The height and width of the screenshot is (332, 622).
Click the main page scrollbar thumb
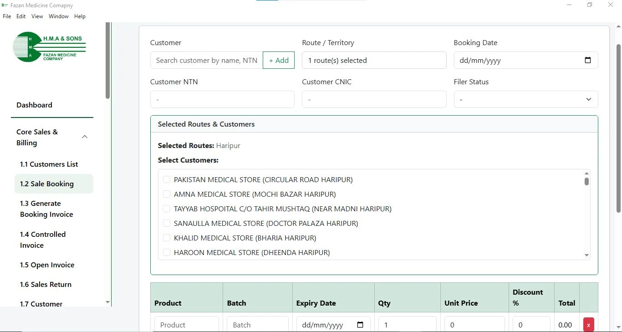coord(618,128)
